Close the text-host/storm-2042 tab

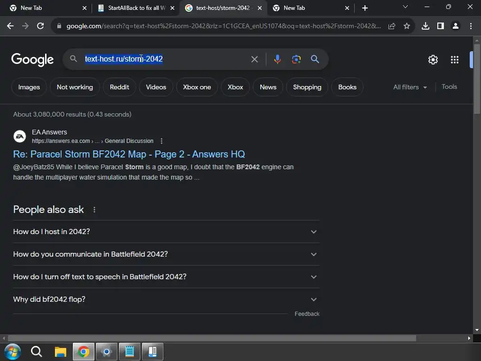260,8
